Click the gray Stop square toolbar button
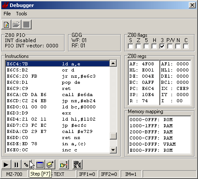198x179 pixels. click(x=26, y=25)
